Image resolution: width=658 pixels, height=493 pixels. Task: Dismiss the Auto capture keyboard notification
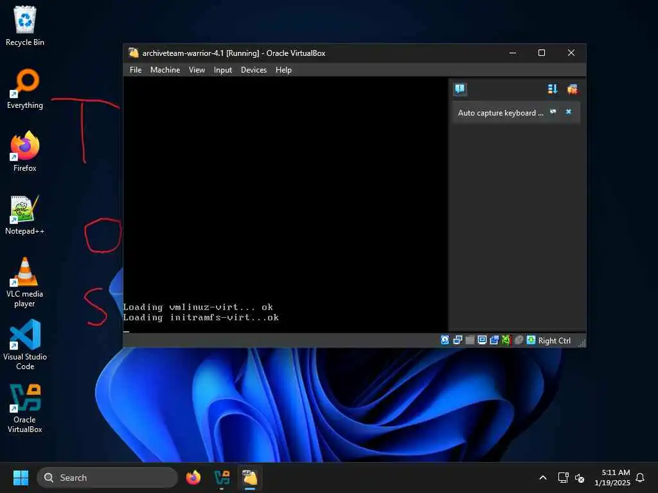569,112
